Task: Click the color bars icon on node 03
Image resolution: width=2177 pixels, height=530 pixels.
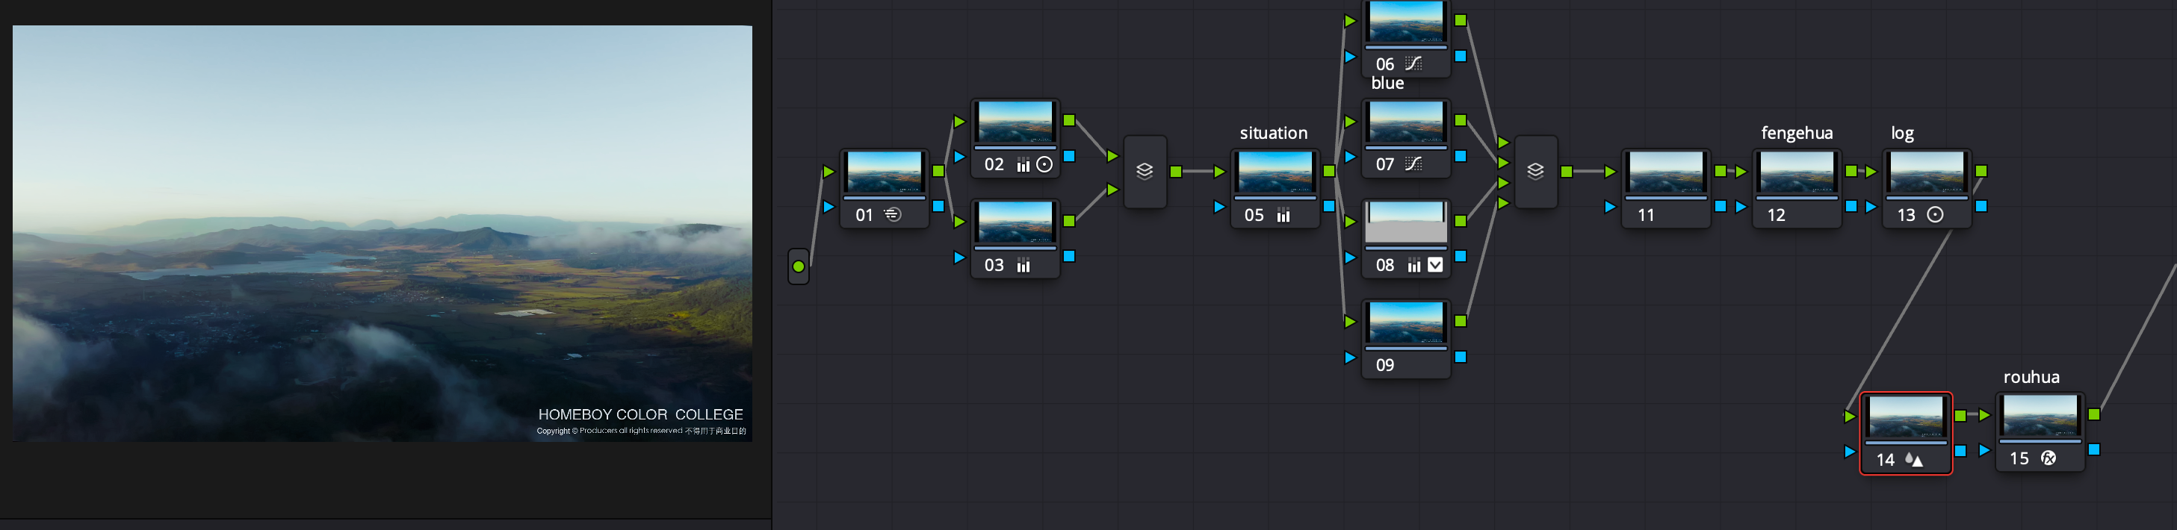Action: tap(1024, 266)
